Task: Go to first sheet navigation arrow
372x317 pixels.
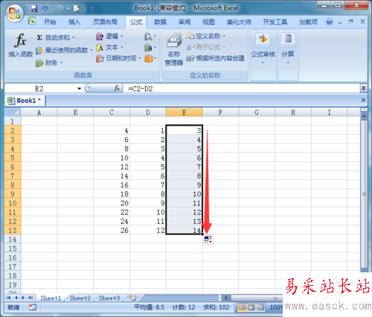Action: (9, 298)
